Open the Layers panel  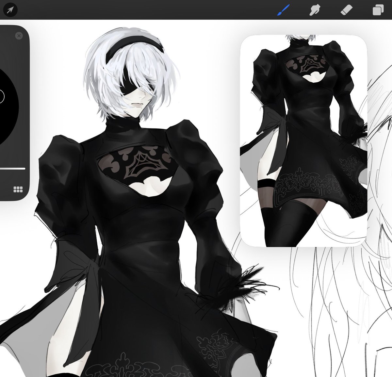[378, 10]
